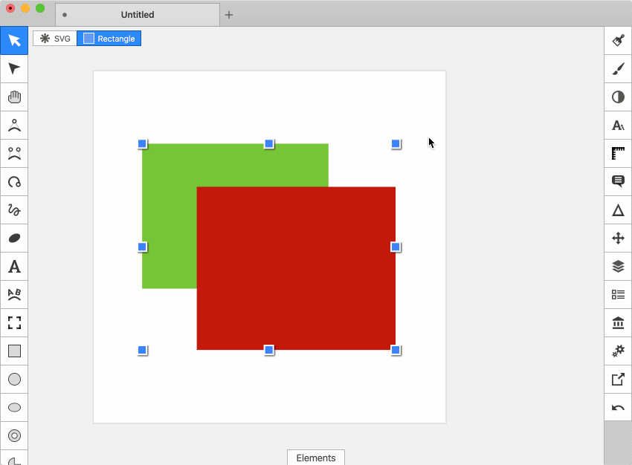The image size is (632, 465).
Task: Choose the Ellipse shape tool
Action: (14, 407)
